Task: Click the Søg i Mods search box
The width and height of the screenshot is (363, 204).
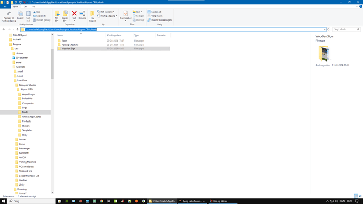Action: (346, 29)
